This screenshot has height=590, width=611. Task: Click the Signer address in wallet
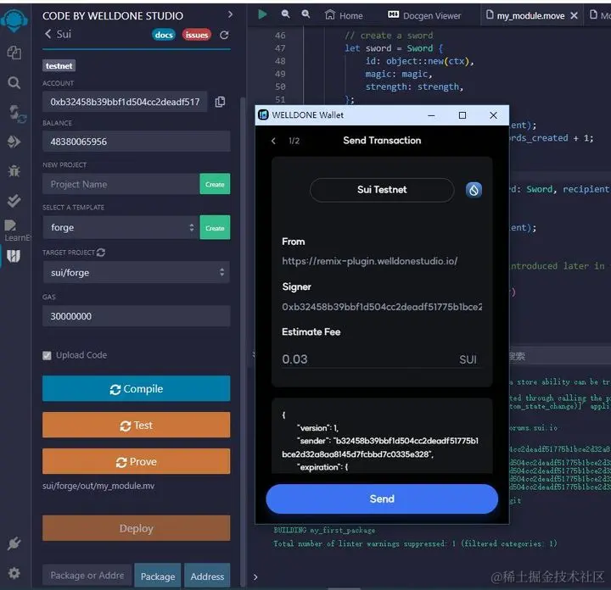(382, 307)
